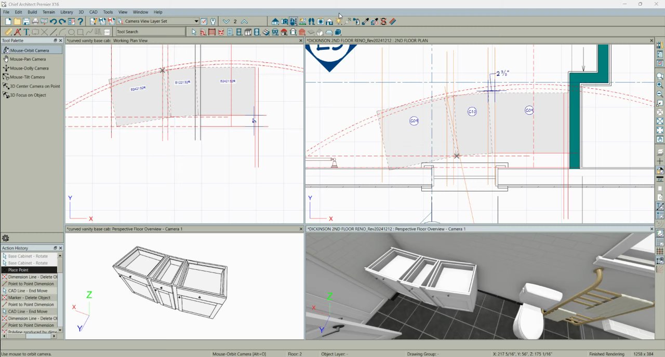Click the Select Objects arrow tool
Screen dimensions: 665x357
point(194,32)
